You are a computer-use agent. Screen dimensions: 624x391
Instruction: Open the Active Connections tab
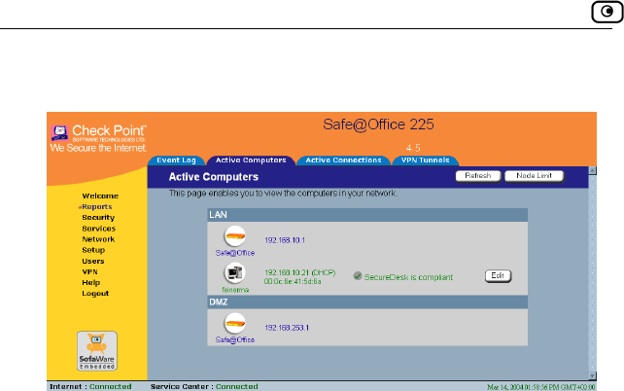pos(343,160)
